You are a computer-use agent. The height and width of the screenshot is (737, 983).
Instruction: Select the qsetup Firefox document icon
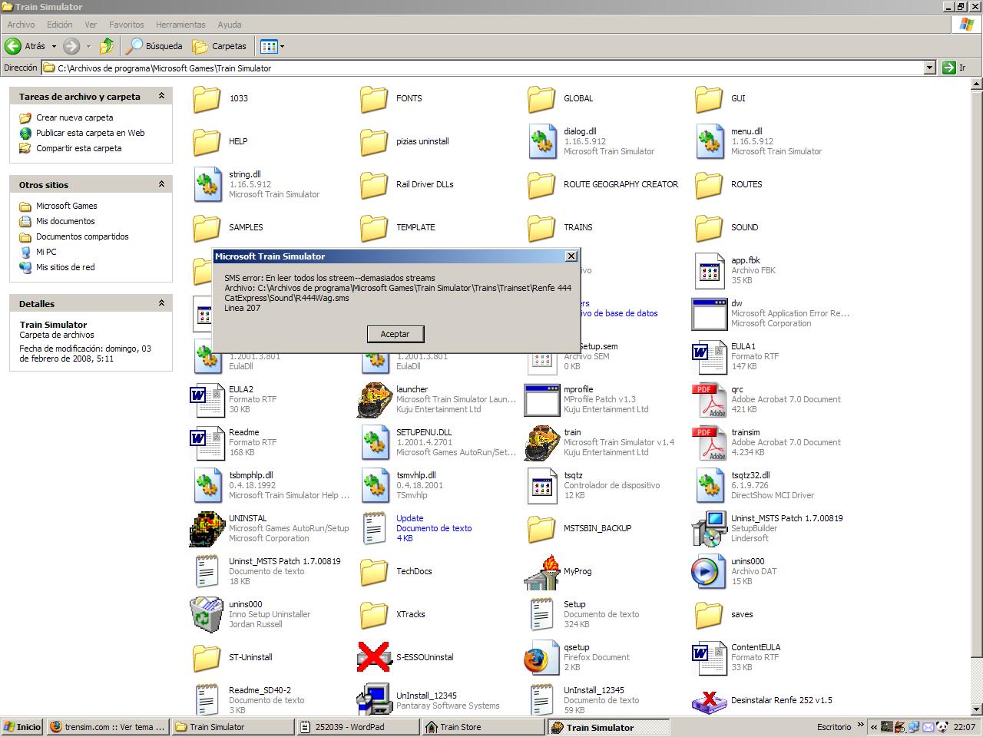tap(541, 658)
